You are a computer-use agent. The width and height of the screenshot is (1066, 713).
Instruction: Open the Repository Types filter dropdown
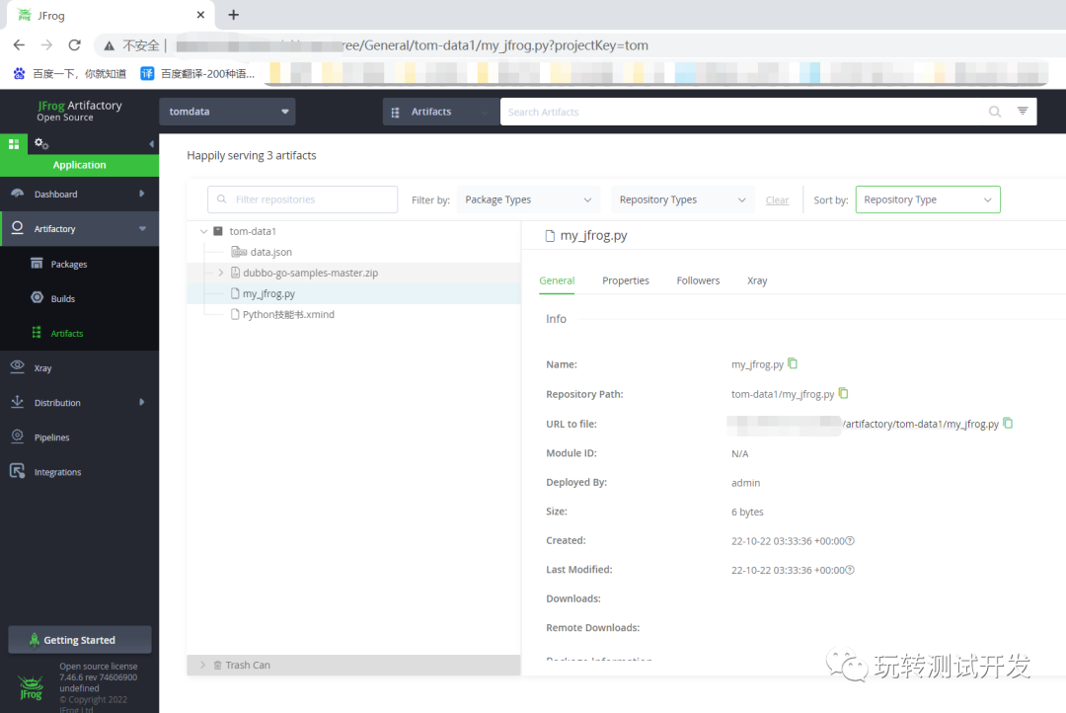point(683,199)
